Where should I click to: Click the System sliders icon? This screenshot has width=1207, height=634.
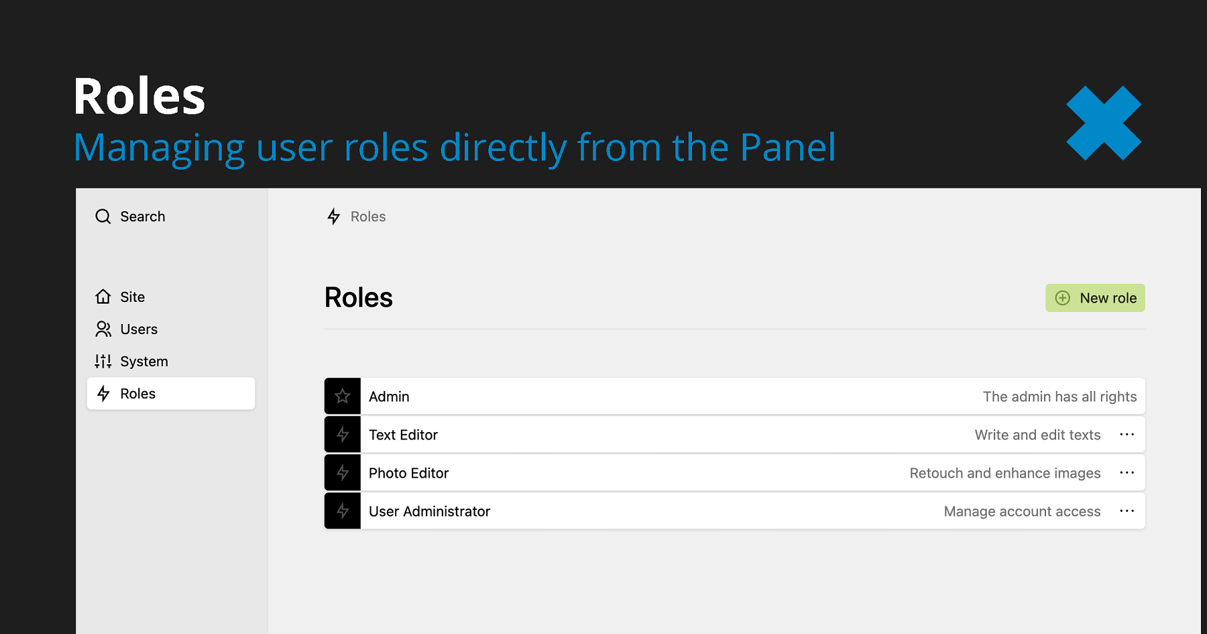point(103,361)
